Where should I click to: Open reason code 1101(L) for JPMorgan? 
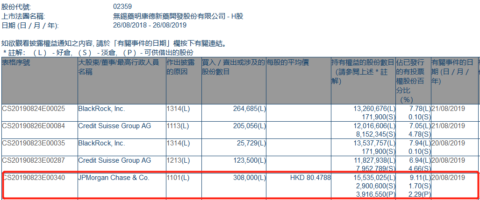178,178
